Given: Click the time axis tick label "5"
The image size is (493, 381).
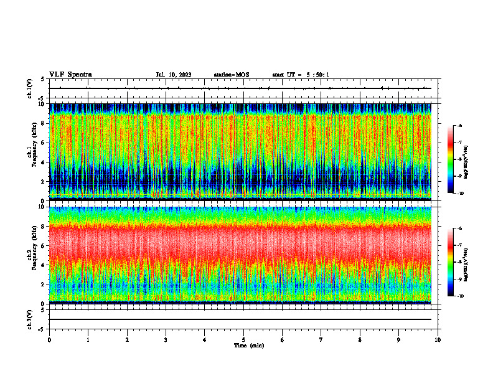Looking at the screenshot, I should 243,340.
